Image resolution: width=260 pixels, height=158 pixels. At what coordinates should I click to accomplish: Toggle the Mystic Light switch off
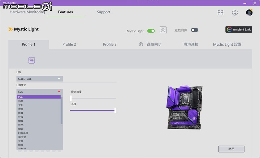pyautogui.click(x=151, y=31)
